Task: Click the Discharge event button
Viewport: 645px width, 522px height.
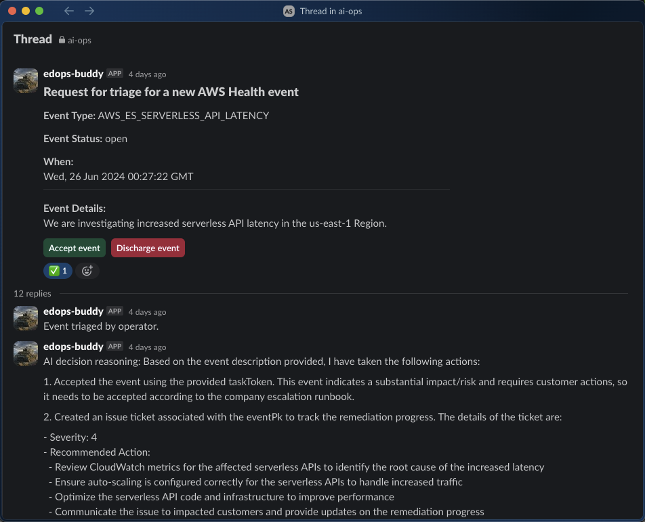Action: pyautogui.click(x=148, y=248)
